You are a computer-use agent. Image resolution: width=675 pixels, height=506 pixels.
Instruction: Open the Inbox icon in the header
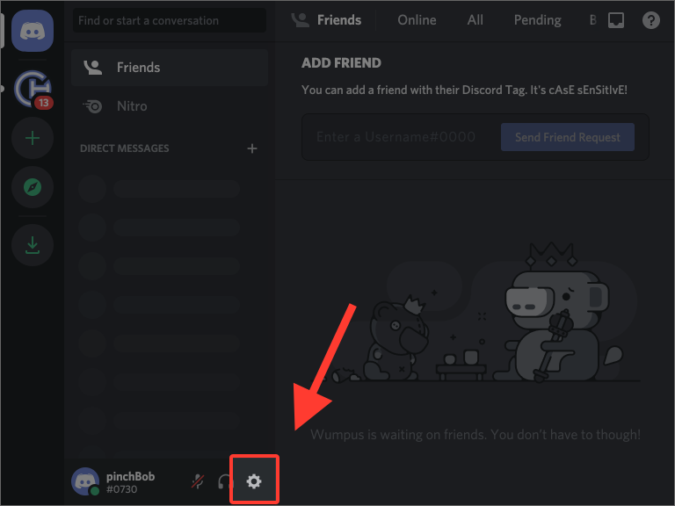point(616,20)
